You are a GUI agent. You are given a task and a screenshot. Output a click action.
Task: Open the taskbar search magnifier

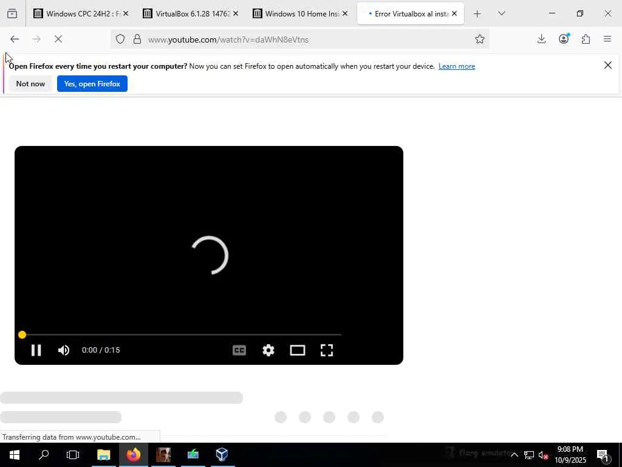point(44,454)
